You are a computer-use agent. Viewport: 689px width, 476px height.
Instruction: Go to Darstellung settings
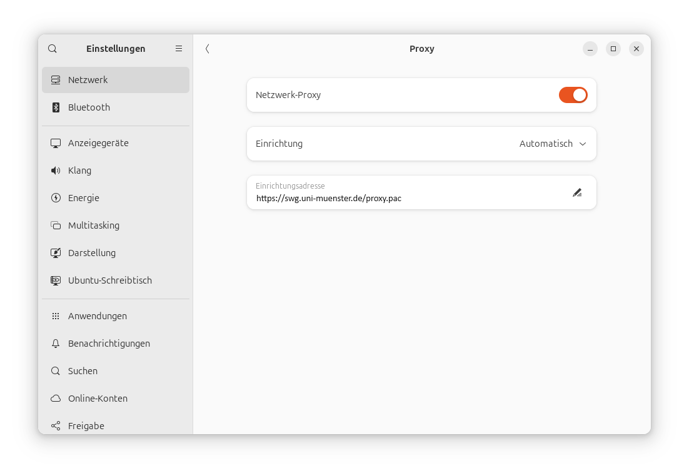[92, 253]
